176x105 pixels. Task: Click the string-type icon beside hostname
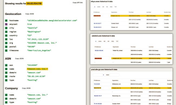(x=6, y=20)
